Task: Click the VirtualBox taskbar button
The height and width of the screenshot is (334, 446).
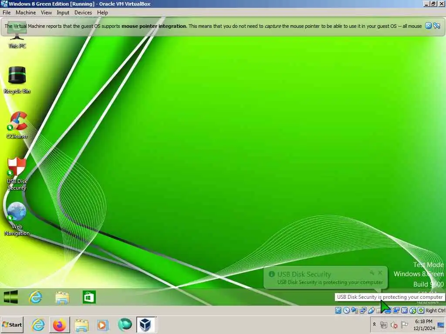Action: 145,324
